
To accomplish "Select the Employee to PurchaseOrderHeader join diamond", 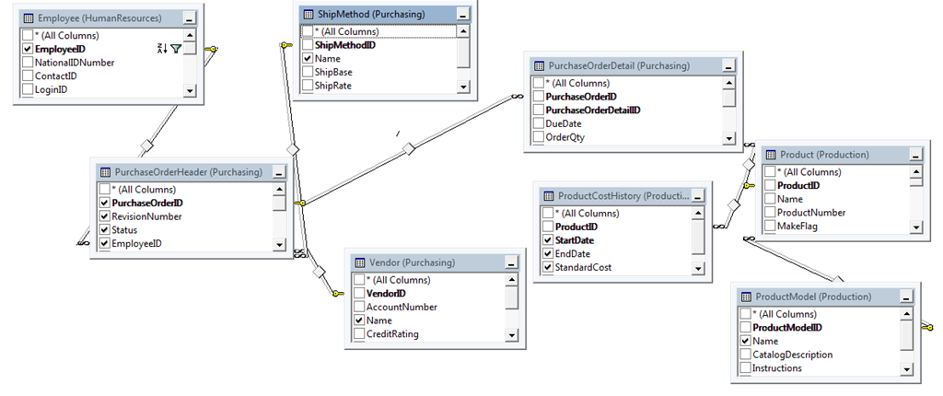I will [146, 145].
